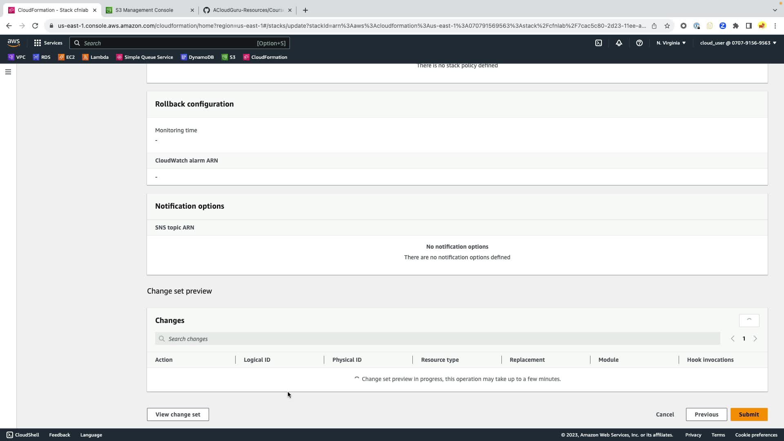Click the orange Submit button

click(x=748, y=414)
